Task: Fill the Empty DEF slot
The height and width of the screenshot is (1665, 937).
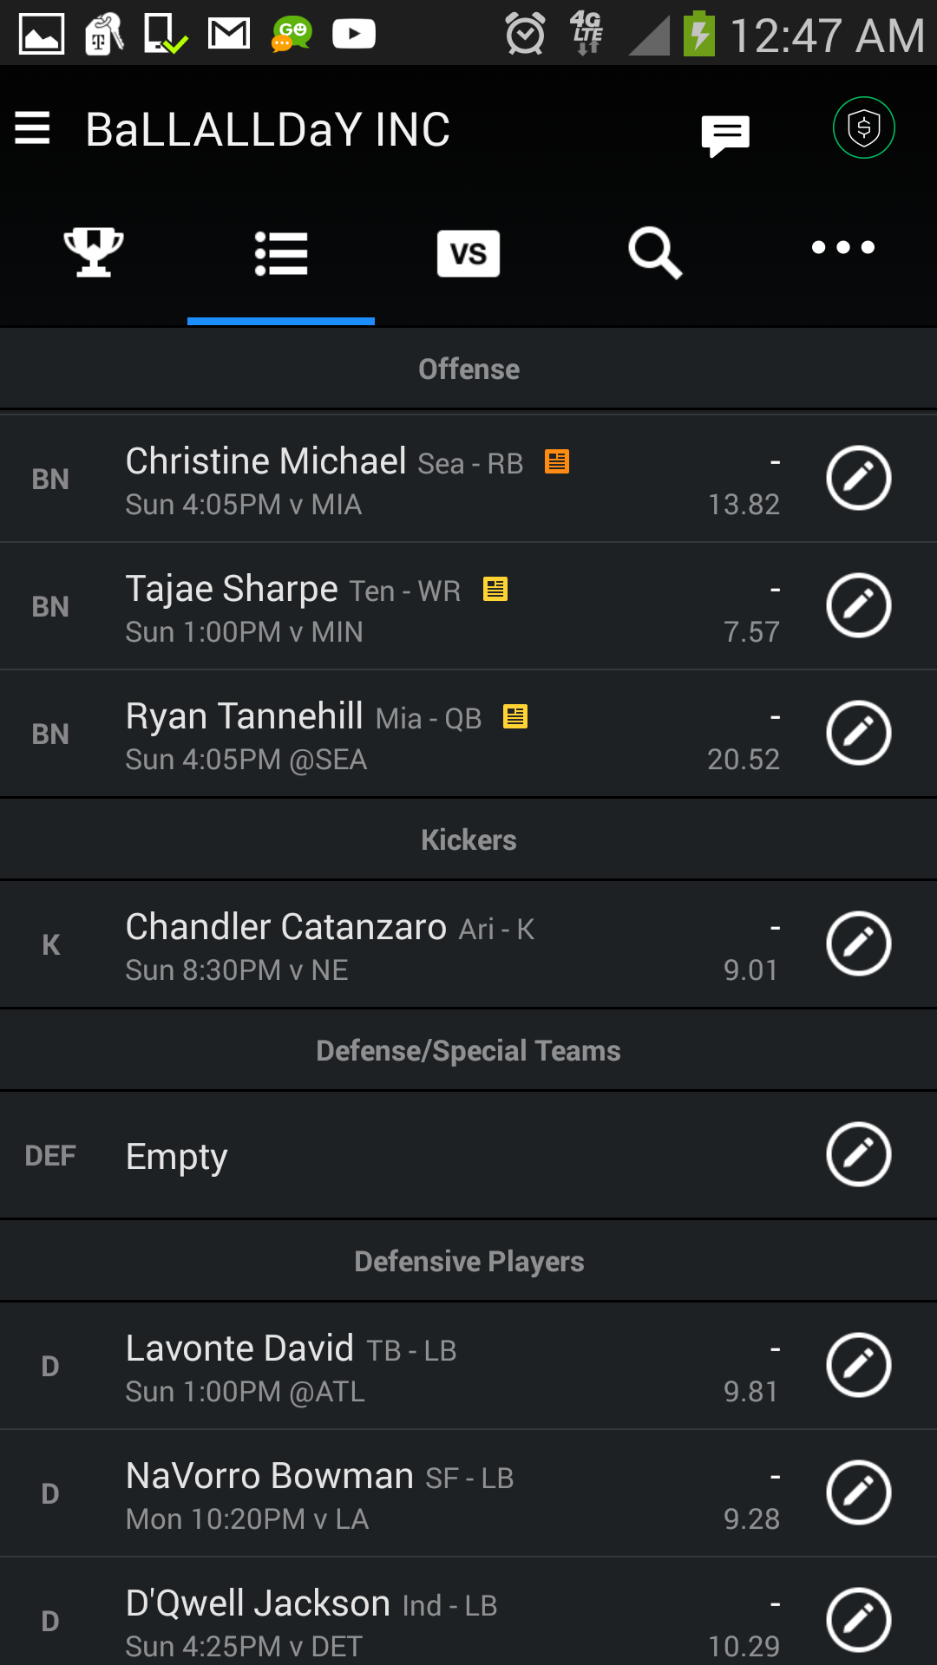Action: click(859, 1154)
